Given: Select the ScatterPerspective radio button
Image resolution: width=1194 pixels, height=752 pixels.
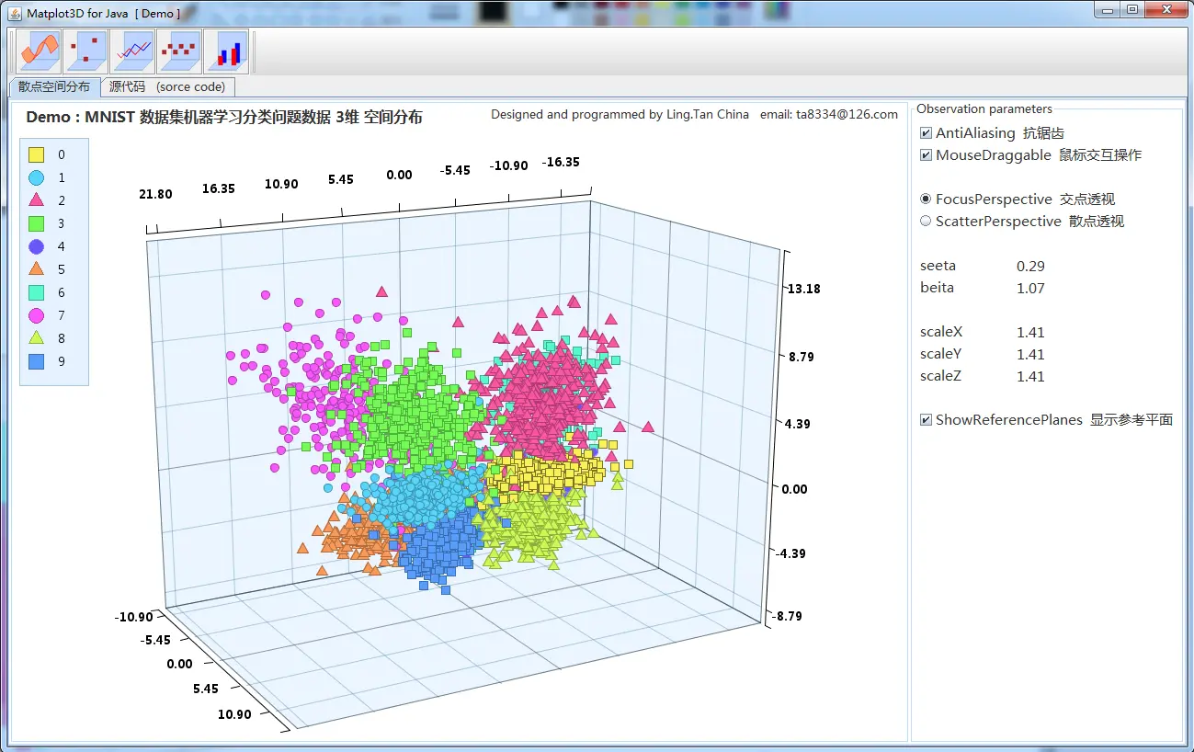Looking at the screenshot, I should click(x=926, y=222).
